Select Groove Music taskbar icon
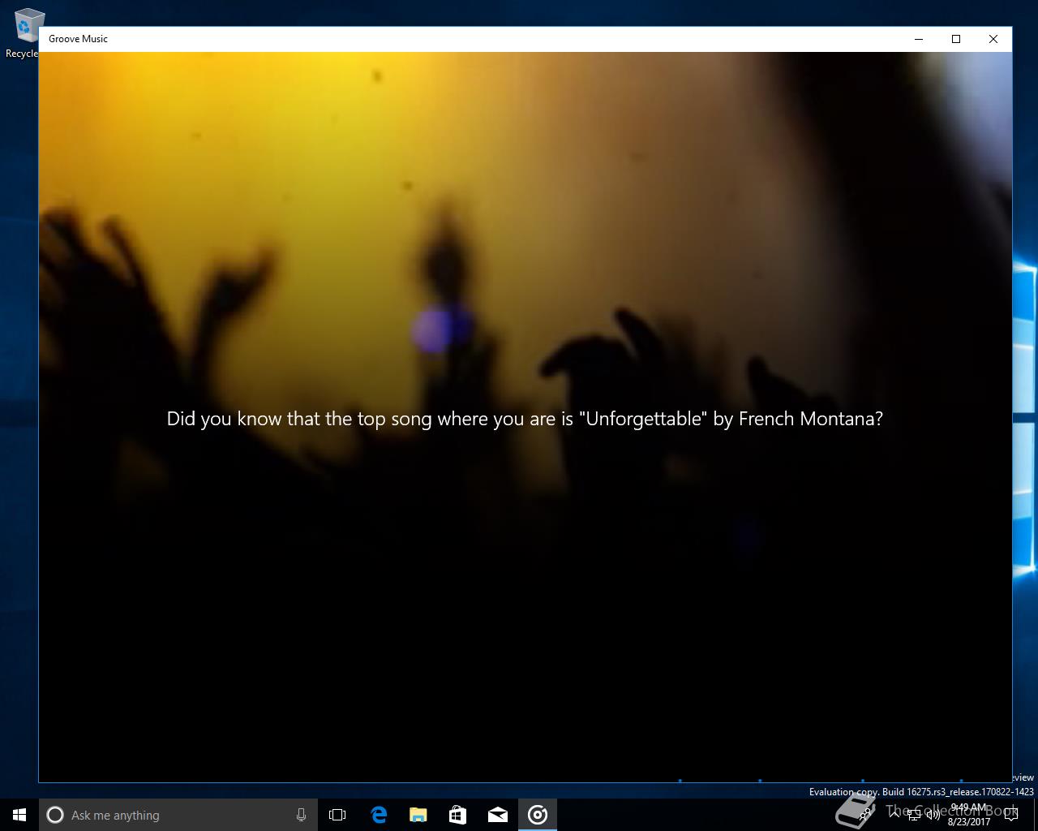The height and width of the screenshot is (831, 1038). [x=538, y=815]
